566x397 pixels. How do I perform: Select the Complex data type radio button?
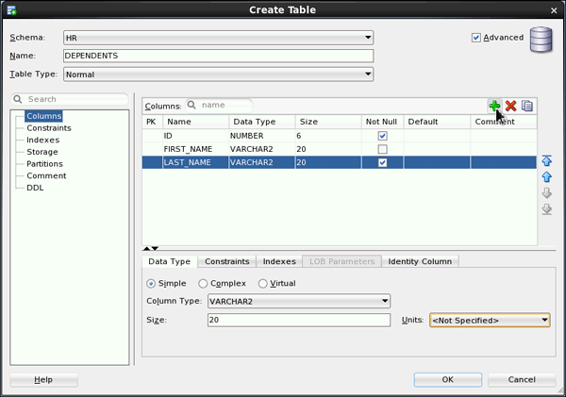tap(204, 283)
